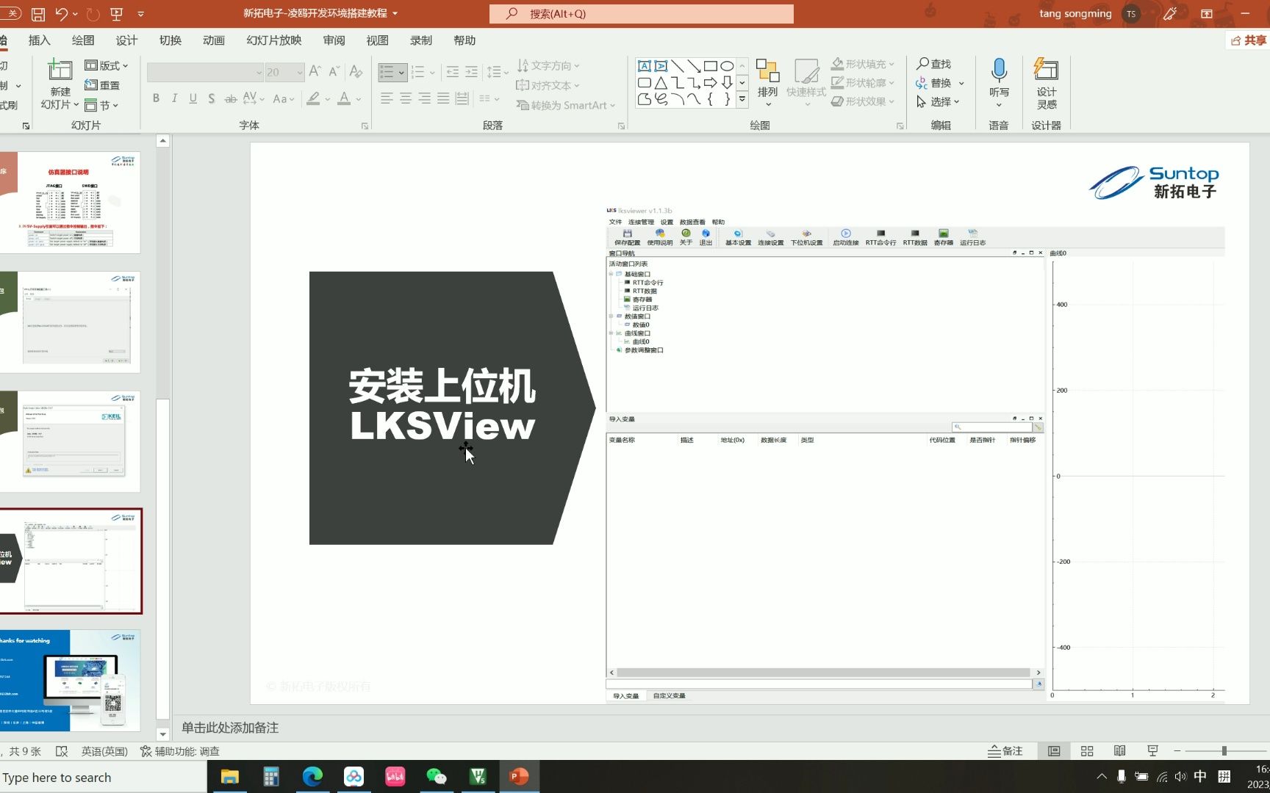The height and width of the screenshot is (793, 1270).
Task: Expand the shapes gallery
Action: click(742, 98)
